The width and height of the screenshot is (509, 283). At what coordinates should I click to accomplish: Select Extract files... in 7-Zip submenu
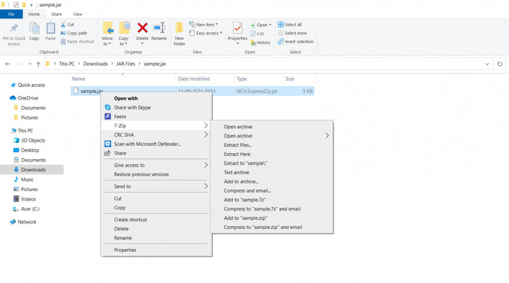point(271,145)
